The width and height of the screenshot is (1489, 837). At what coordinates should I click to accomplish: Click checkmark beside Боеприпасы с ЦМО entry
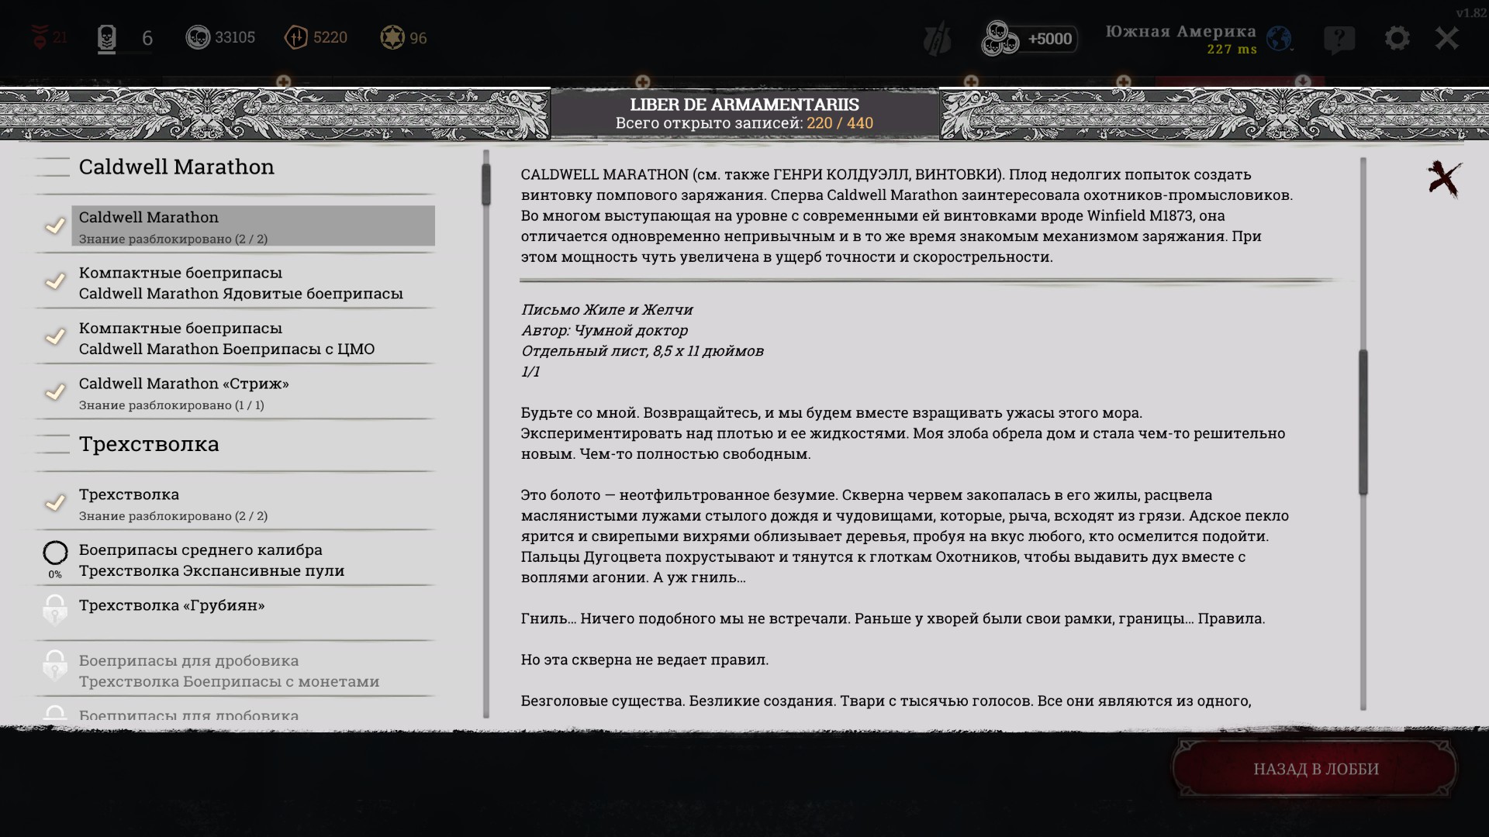pos(55,337)
